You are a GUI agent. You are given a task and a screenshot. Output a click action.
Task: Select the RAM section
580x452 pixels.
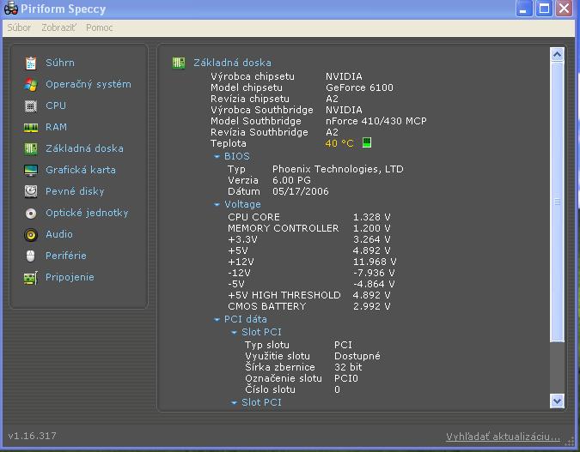(x=56, y=127)
